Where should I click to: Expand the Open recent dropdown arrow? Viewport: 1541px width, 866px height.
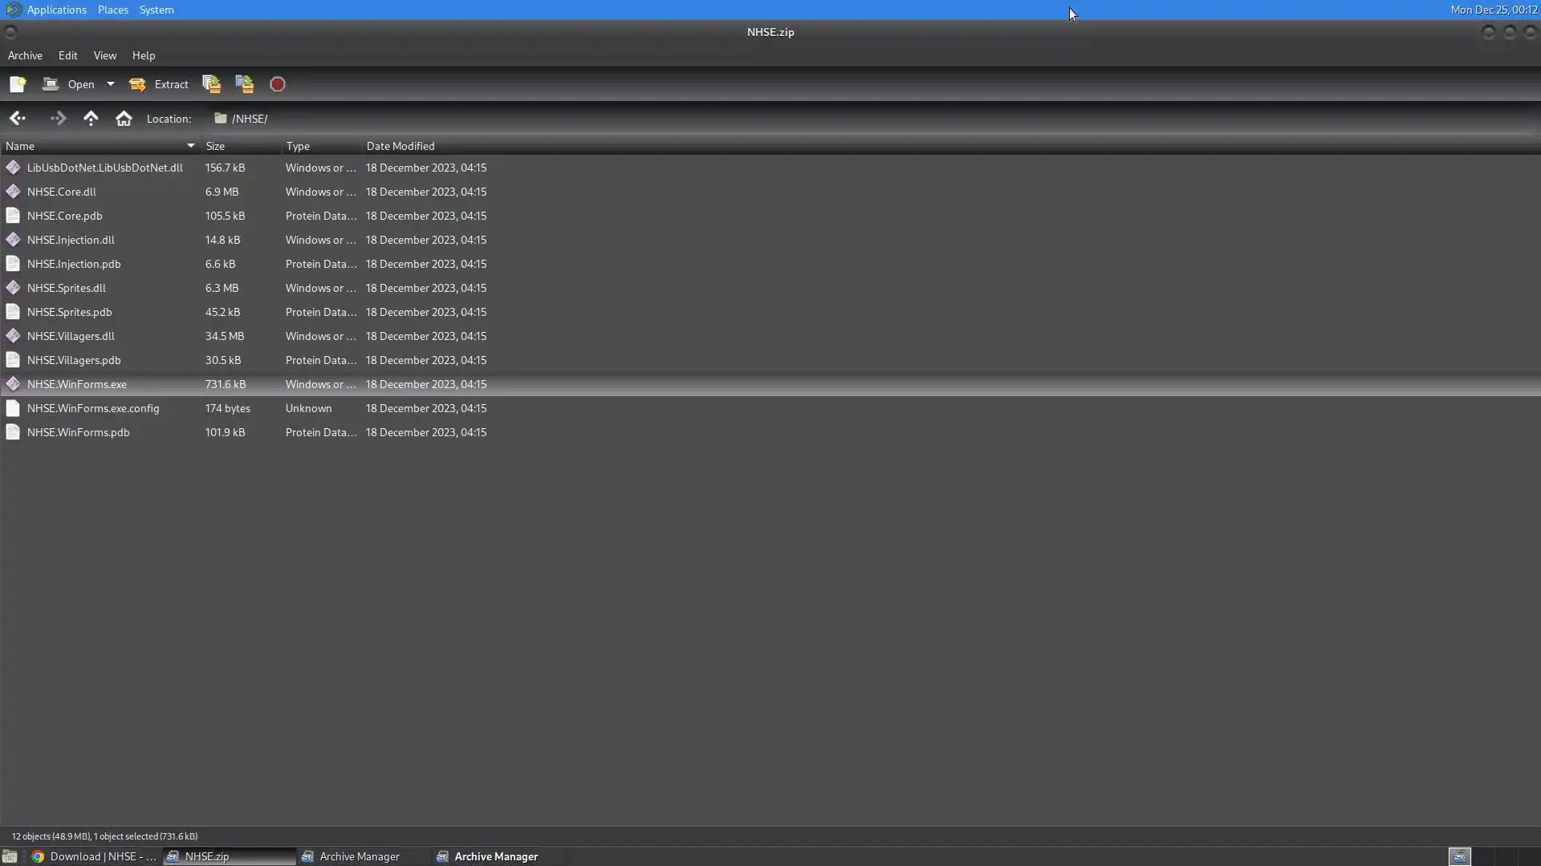tap(111, 84)
